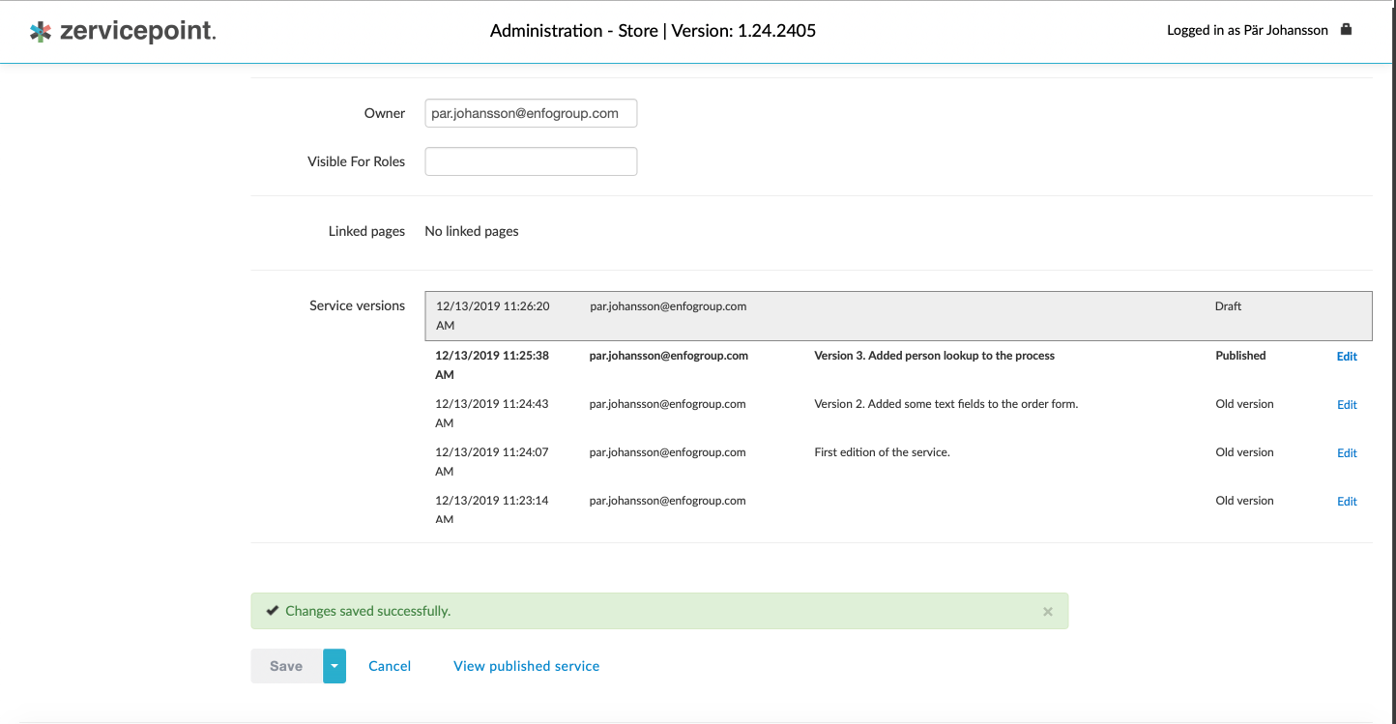
Task: Open the View published service link
Action: click(x=526, y=666)
